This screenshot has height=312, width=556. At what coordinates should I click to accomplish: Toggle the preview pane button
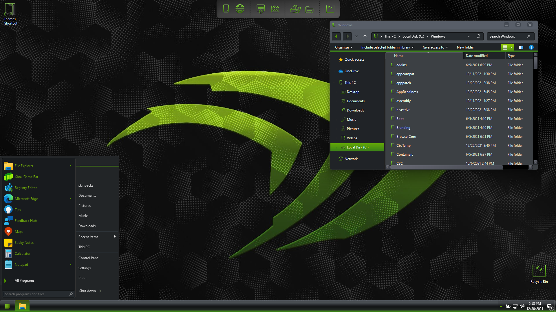point(521,47)
